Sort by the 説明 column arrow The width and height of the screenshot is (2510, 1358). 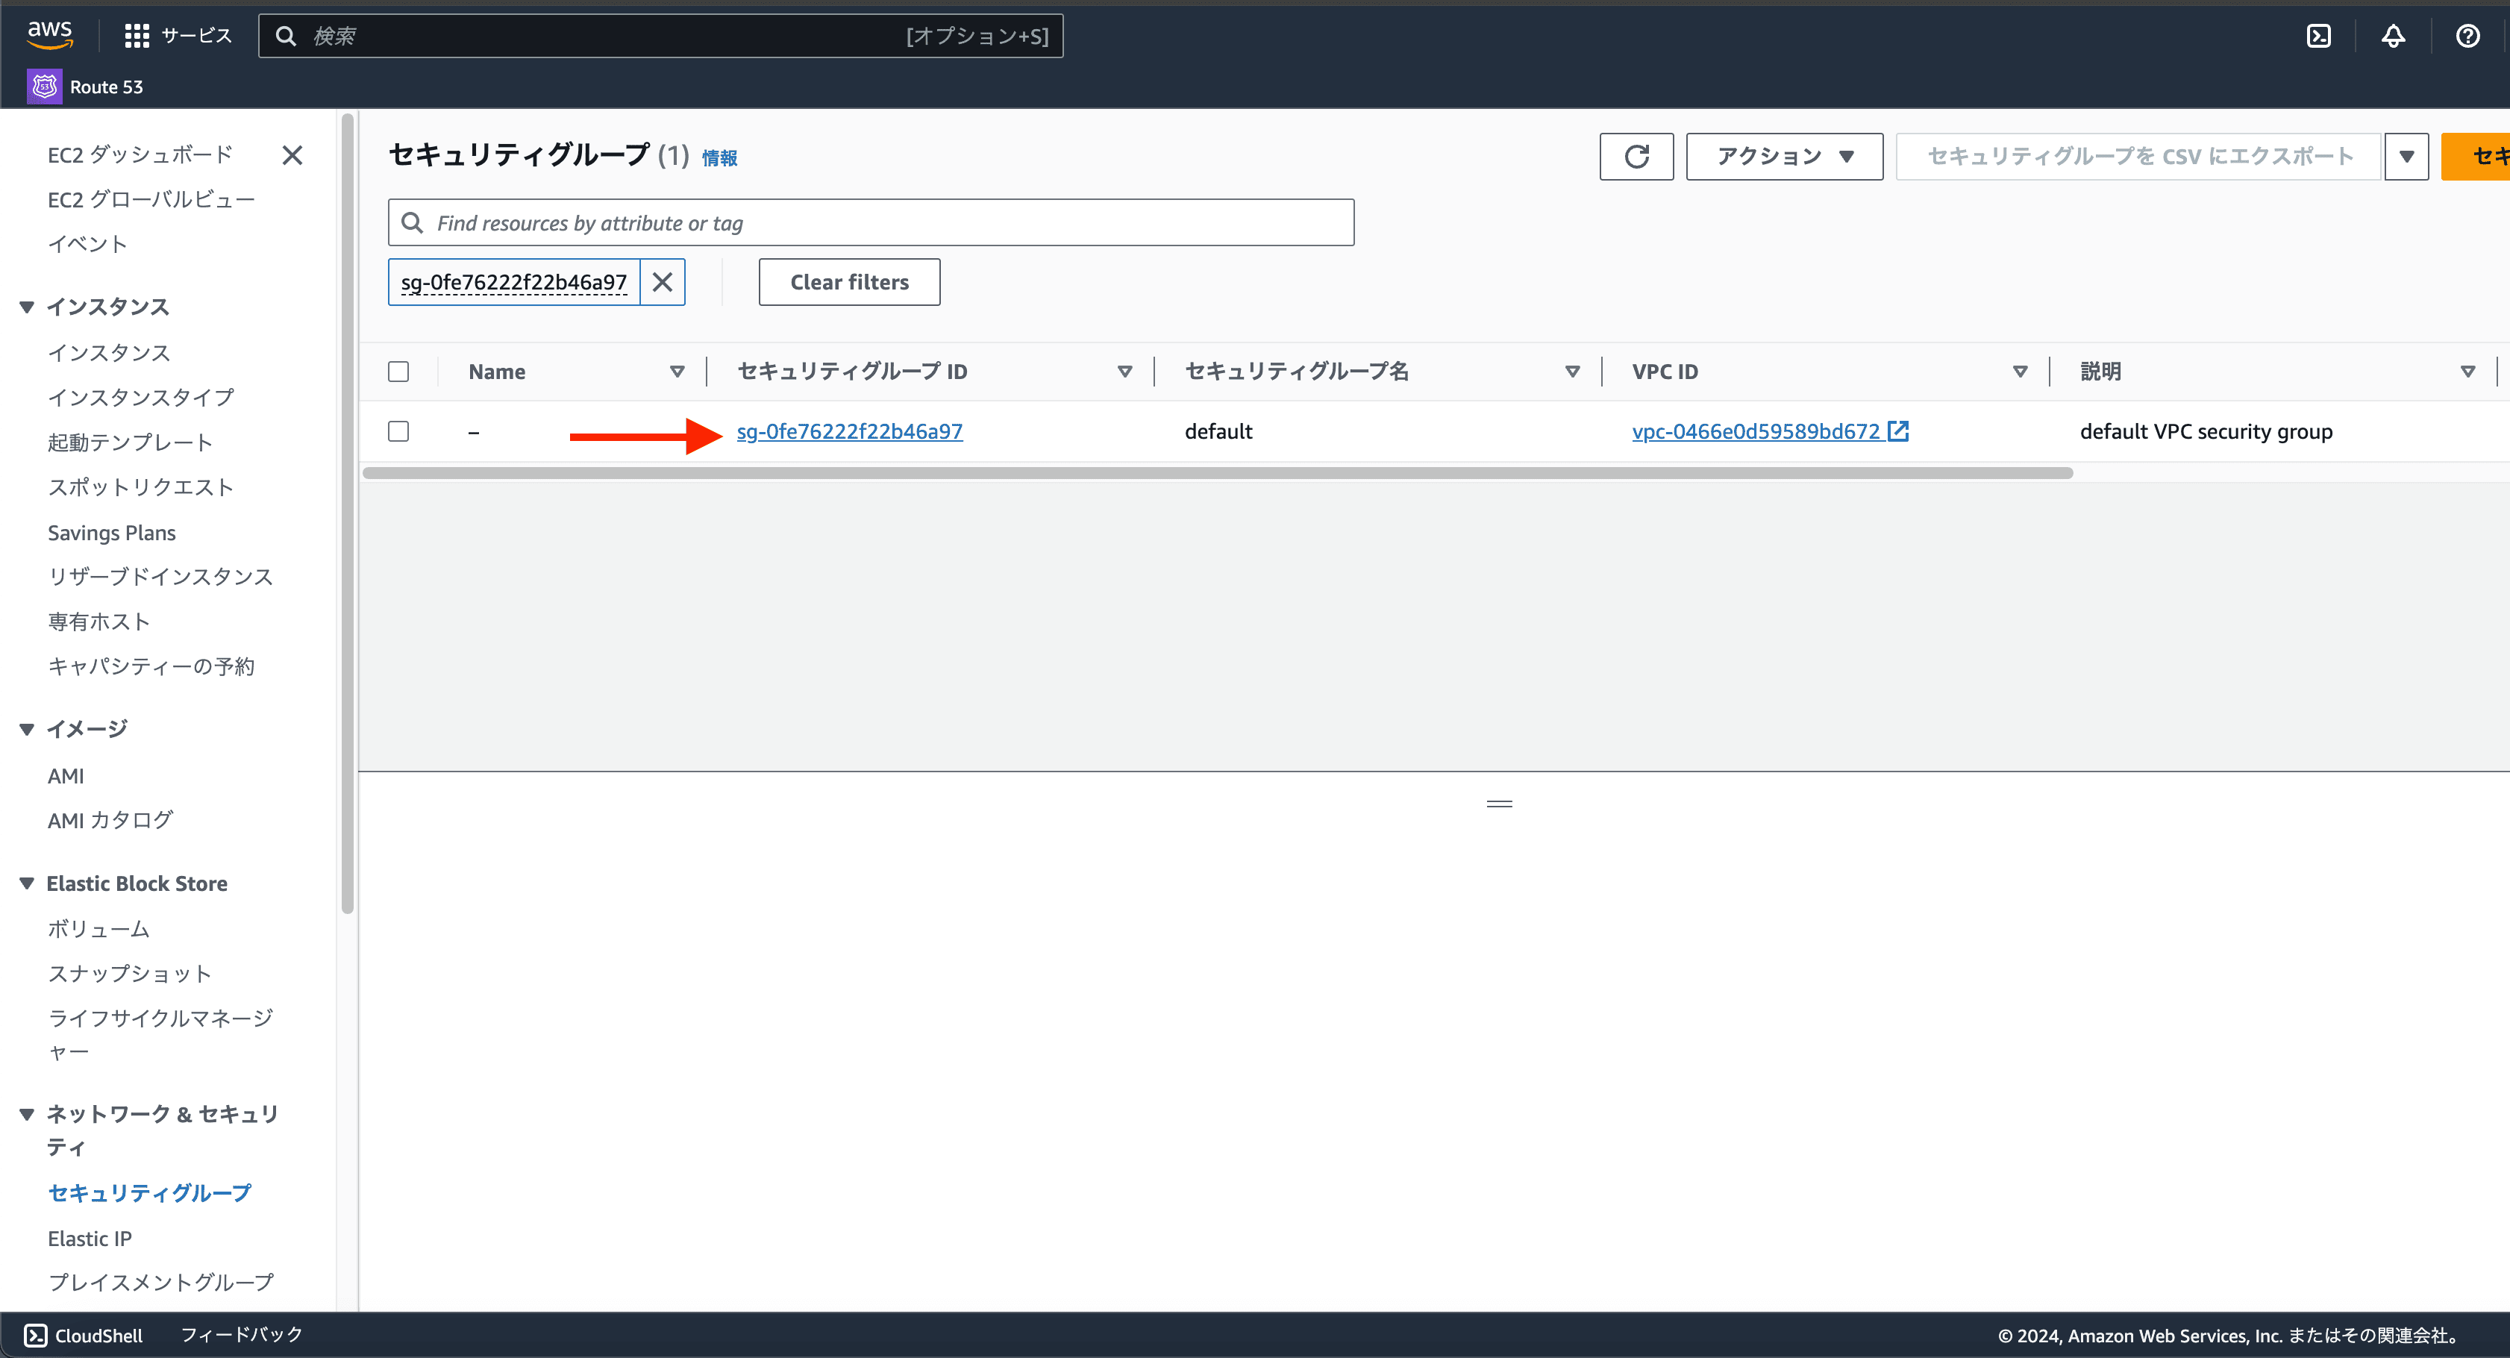(x=2467, y=371)
